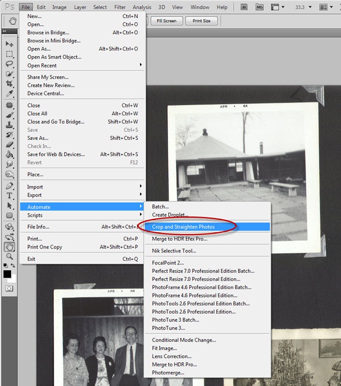Select the Brush tool
Screen dimensions: 341x386
pos(10,115)
